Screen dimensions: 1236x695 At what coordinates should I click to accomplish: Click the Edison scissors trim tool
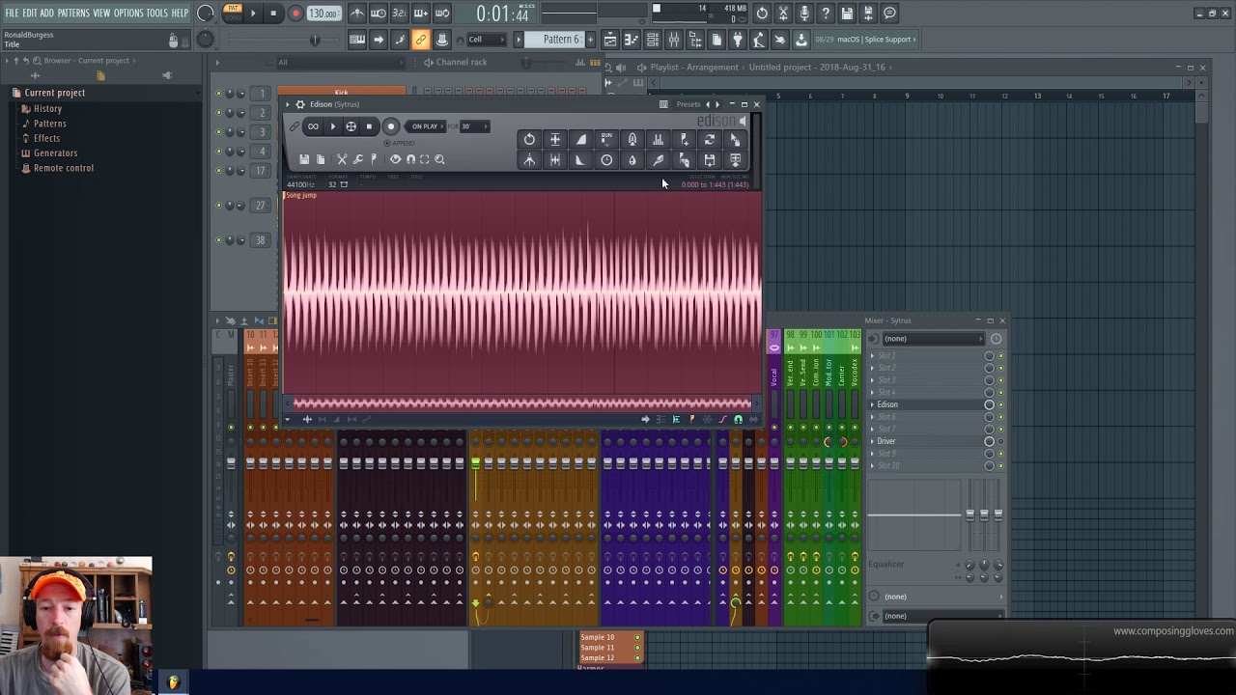tap(341, 159)
